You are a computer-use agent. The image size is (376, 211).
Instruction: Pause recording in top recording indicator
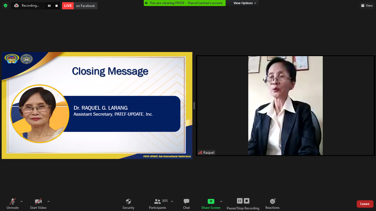point(49,6)
